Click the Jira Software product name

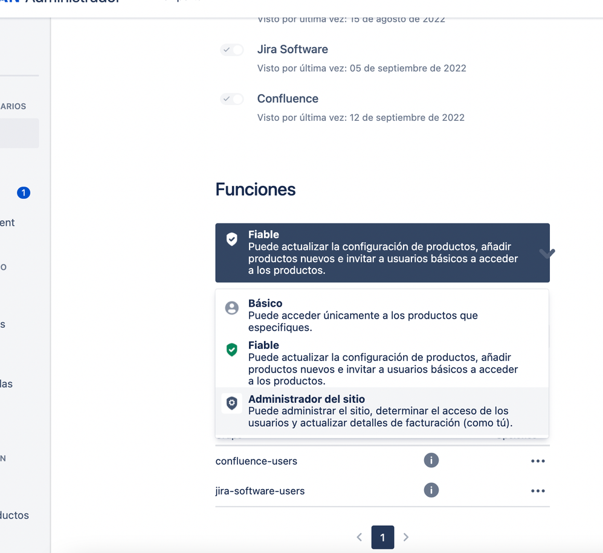tap(292, 49)
